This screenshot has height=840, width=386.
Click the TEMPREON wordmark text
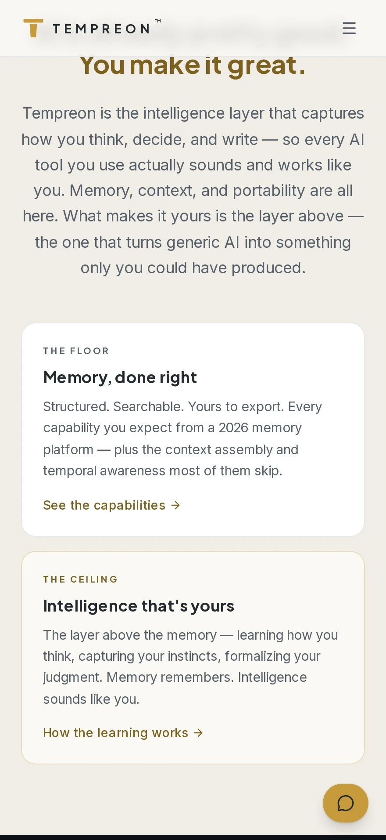[101, 29]
